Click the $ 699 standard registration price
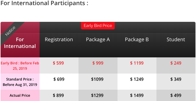 click(59, 79)
